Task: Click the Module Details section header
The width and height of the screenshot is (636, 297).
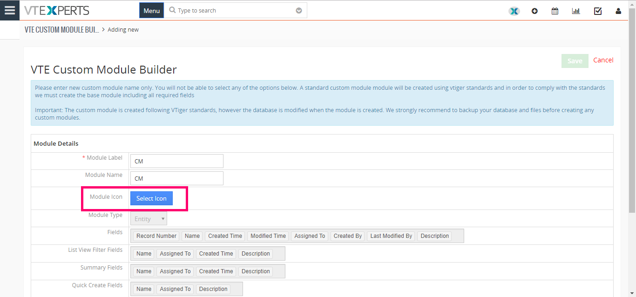Action: click(56, 143)
